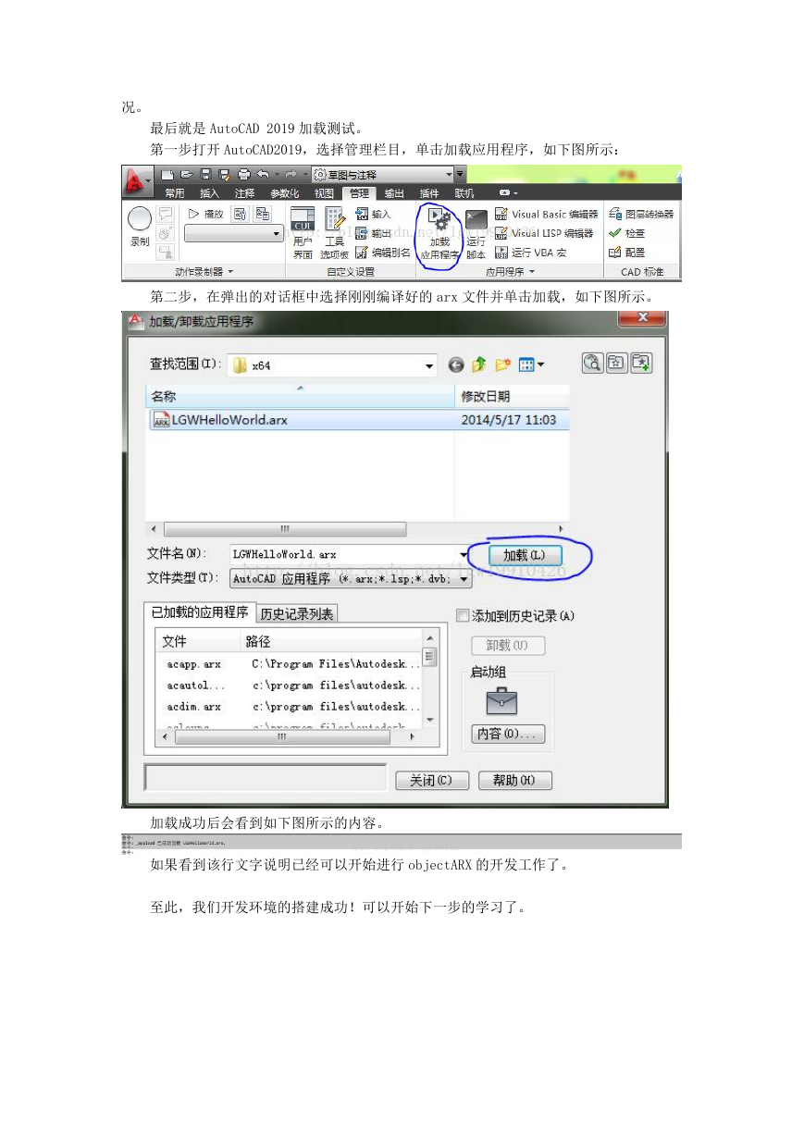Viewport: 804px width, 1136px height.
Task: Select the 插件 ribbon tab
Action: point(429,193)
